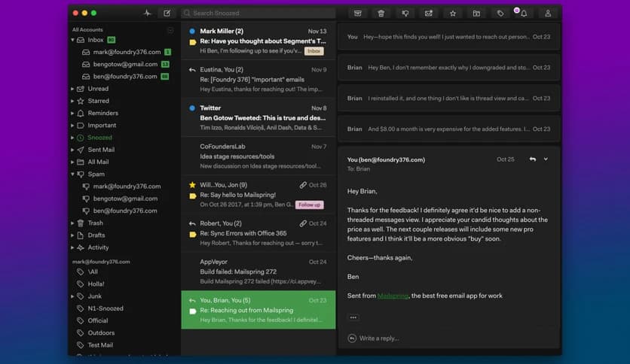The height and width of the screenshot is (364, 630).
Task: Open the message actions chevron dropdown
Action: 546,159
